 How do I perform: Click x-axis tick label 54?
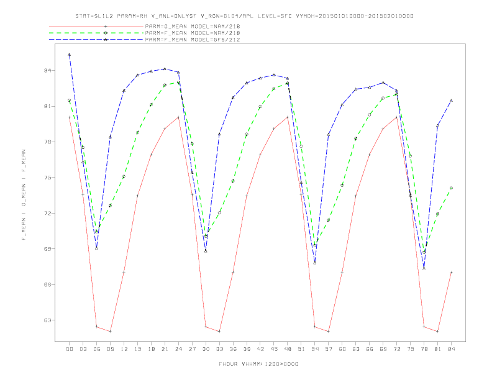point(315,349)
